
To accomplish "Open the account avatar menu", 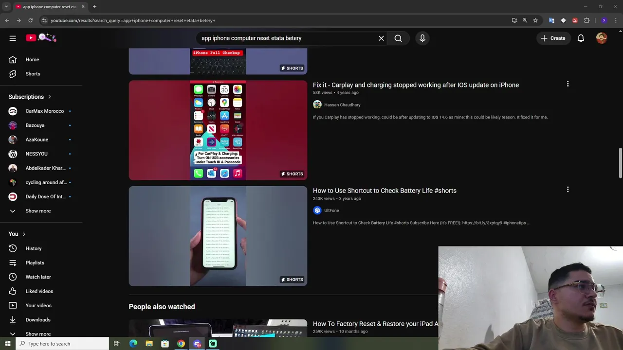I will click(602, 38).
